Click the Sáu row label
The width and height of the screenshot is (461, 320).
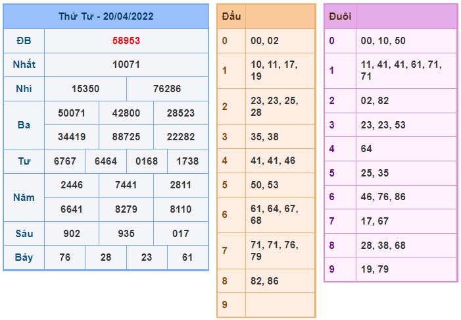pyautogui.click(x=24, y=234)
